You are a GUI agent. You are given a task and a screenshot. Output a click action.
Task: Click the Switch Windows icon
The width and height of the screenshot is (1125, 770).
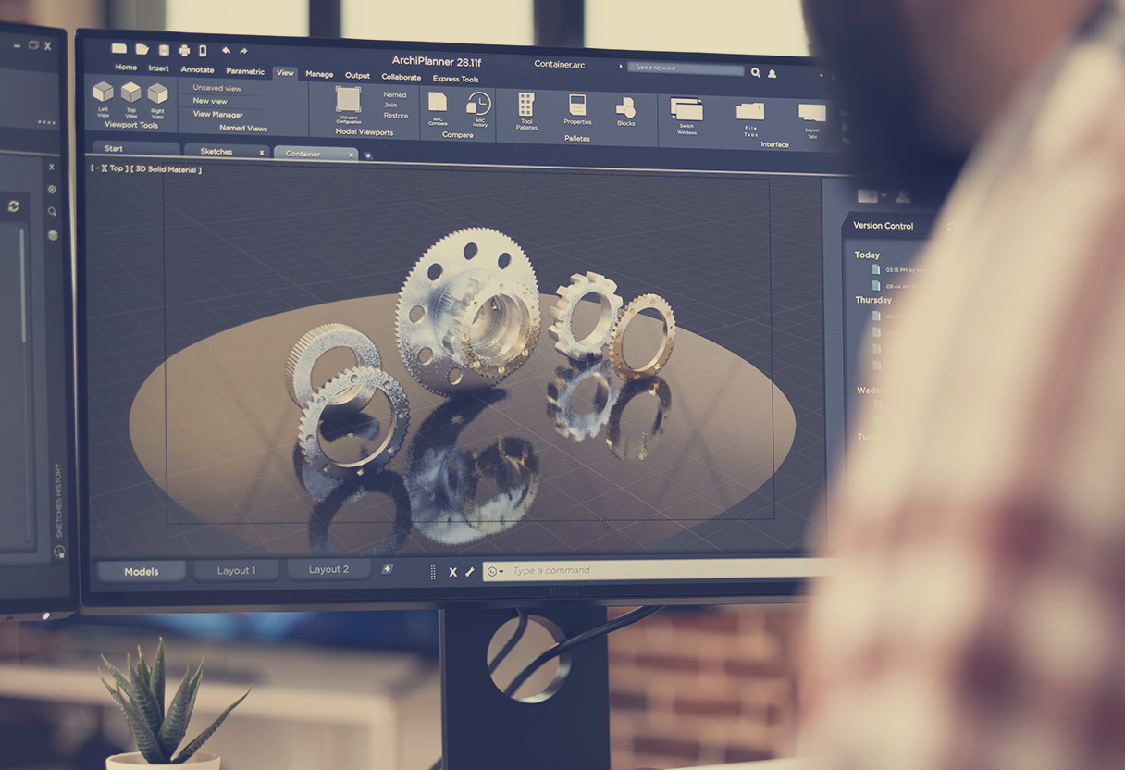click(686, 109)
